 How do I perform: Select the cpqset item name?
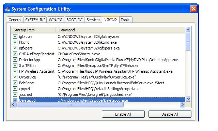click(x=25, y=89)
